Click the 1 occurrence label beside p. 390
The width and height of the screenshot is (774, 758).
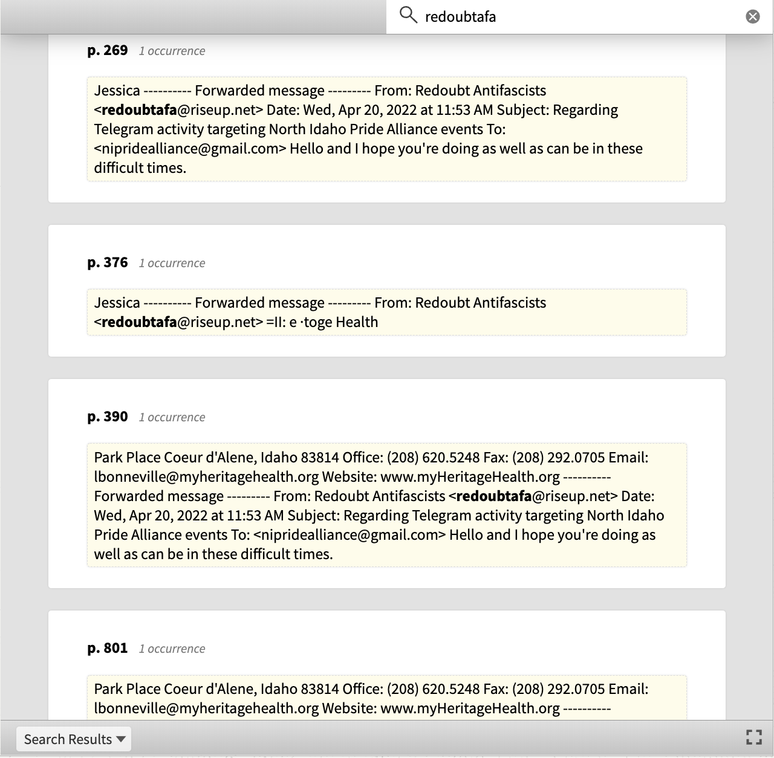tap(172, 417)
